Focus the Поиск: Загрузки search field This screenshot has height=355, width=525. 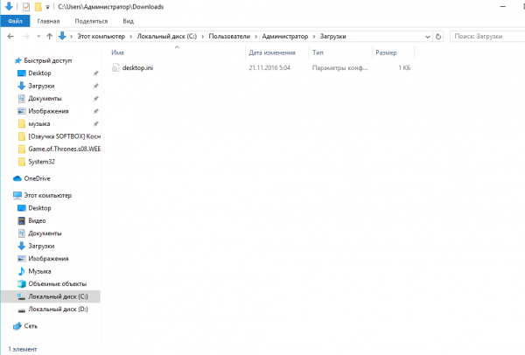pyautogui.click(x=487, y=36)
